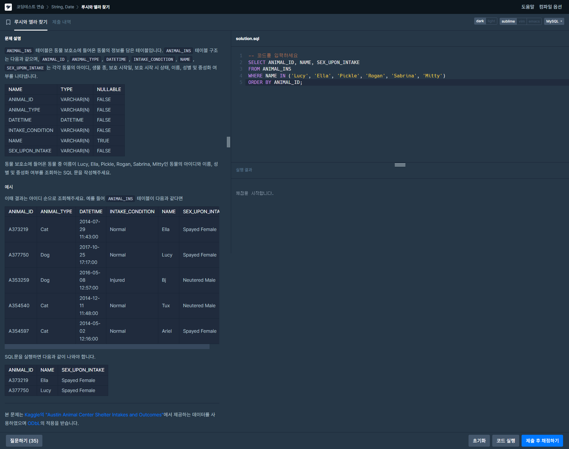Viewport: 569px width, 449px height.
Task: Open the MySQL language dropdown
Action: click(x=554, y=21)
